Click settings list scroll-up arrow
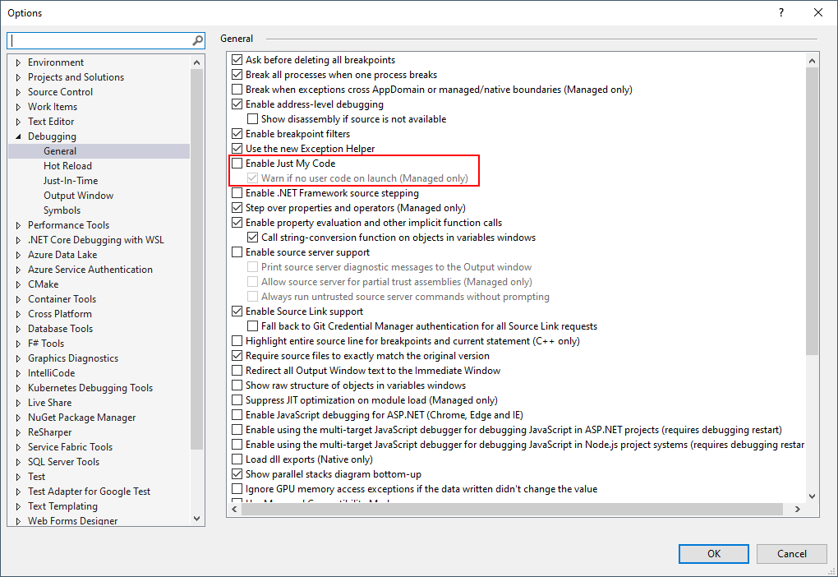This screenshot has height=577, width=838. 812,61
